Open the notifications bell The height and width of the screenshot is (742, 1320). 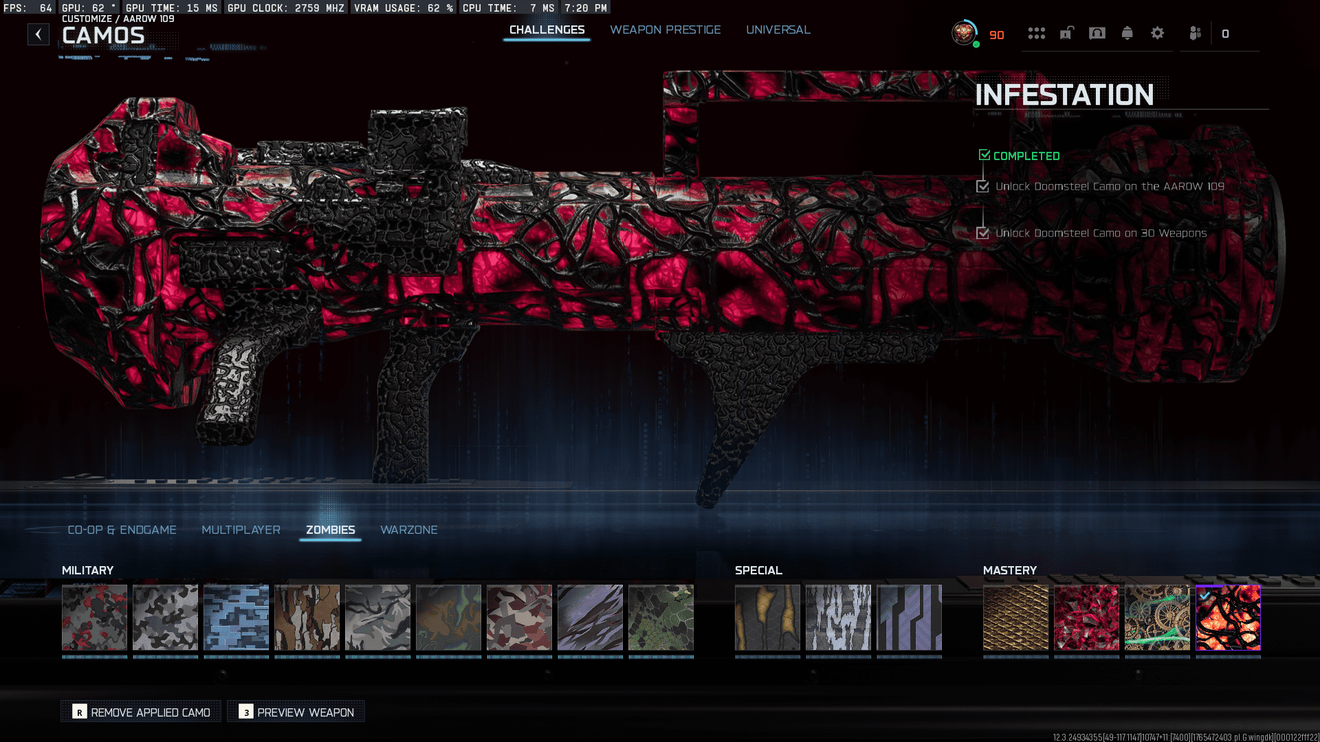(1127, 33)
